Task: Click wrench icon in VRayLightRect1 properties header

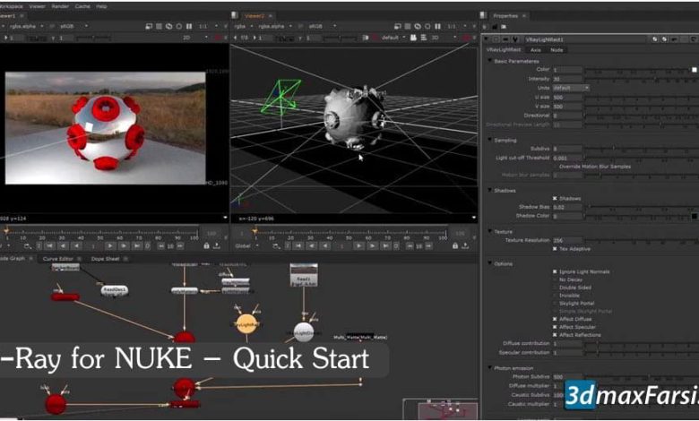Action: (x=515, y=39)
